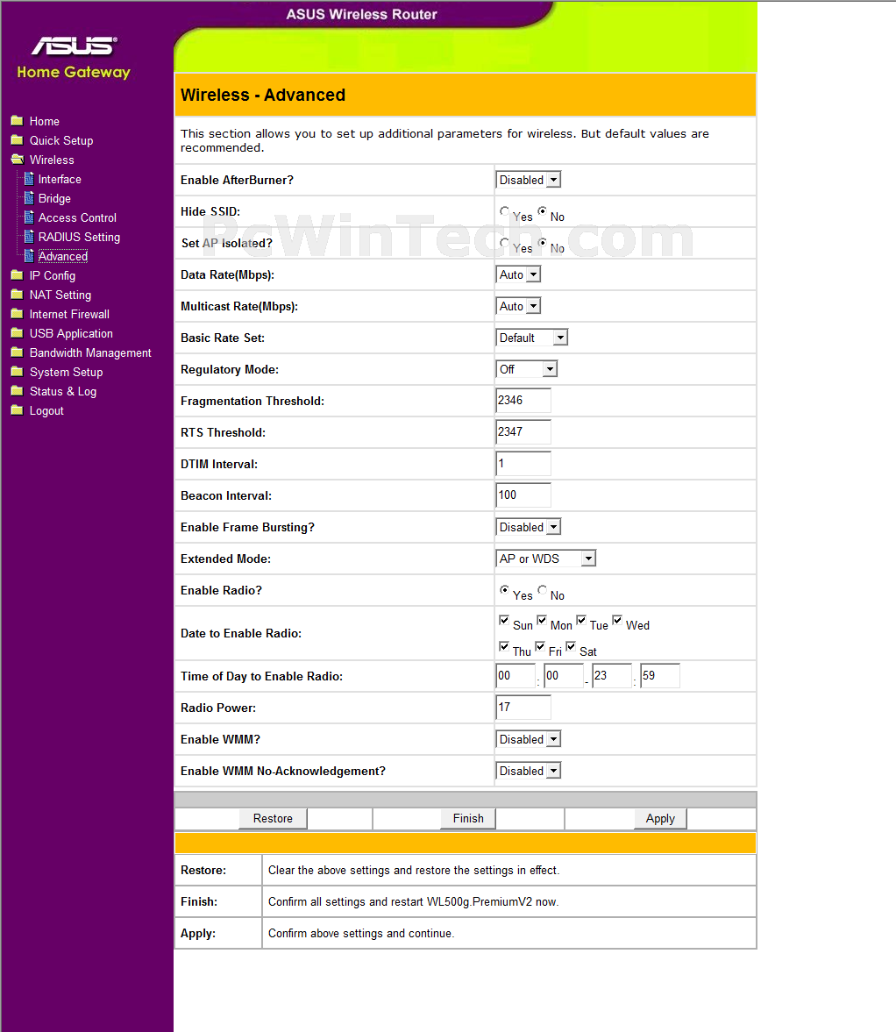This screenshot has width=896, height=1032.
Task: Open Internet Firewall in the sidebar
Action: pyautogui.click(x=70, y=314)
